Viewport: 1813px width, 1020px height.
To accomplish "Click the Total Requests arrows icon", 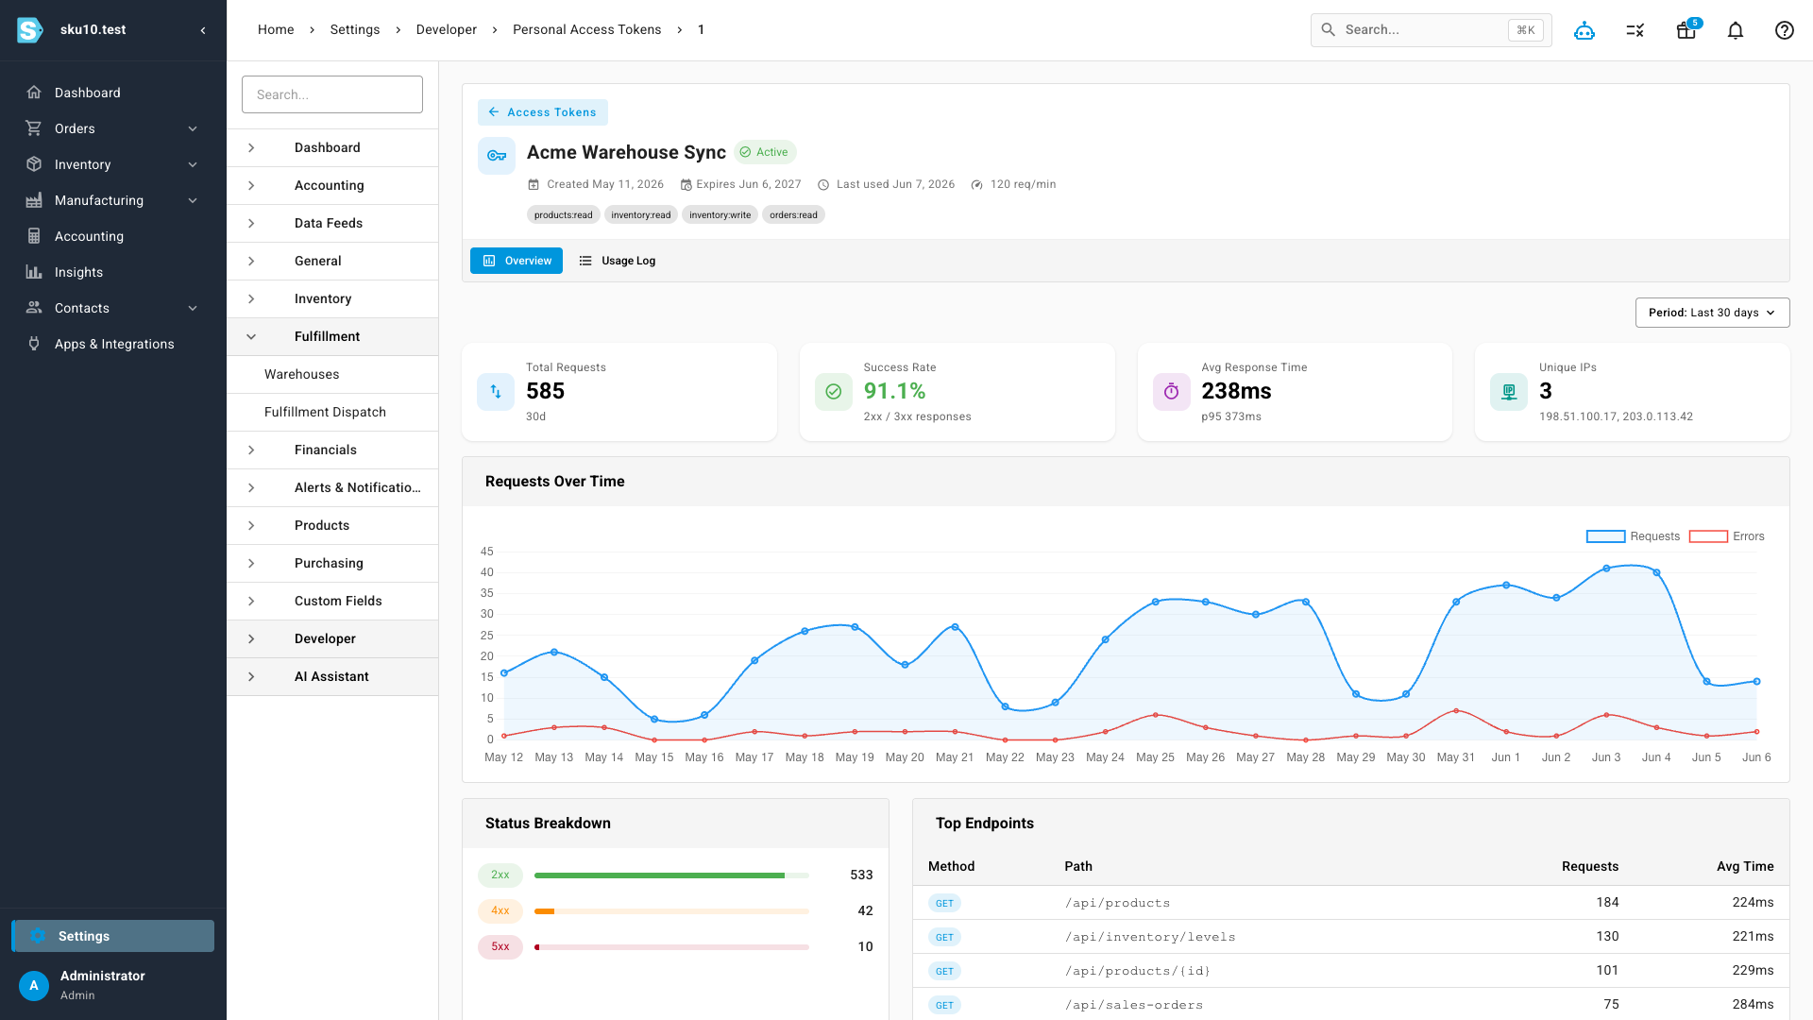I will coord(496,392).
